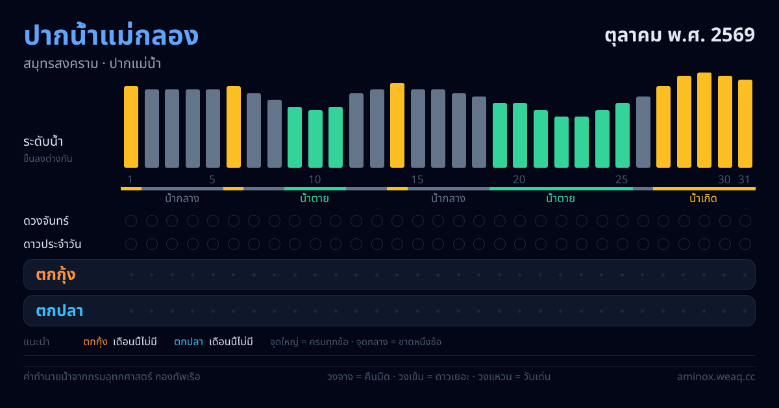The height and width of the screenshot is (408, 779).
Task: Select the large blue ตกปลา row heading
Action: pos(60,311)
